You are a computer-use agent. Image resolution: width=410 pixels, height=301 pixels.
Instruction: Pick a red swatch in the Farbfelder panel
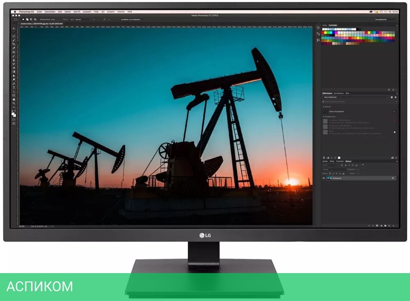click(322, 32)
